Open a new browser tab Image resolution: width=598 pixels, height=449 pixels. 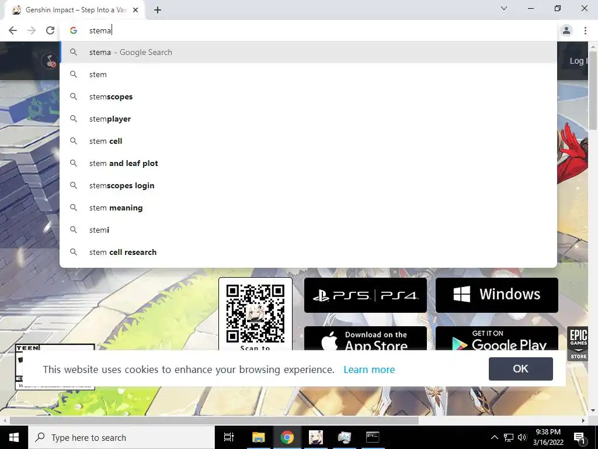158,10
